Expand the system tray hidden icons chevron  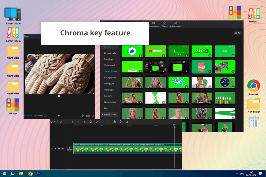coord(237,174)
